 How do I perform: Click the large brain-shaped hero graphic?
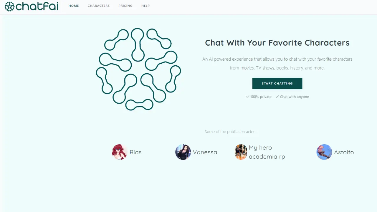(x=138, y=69)
